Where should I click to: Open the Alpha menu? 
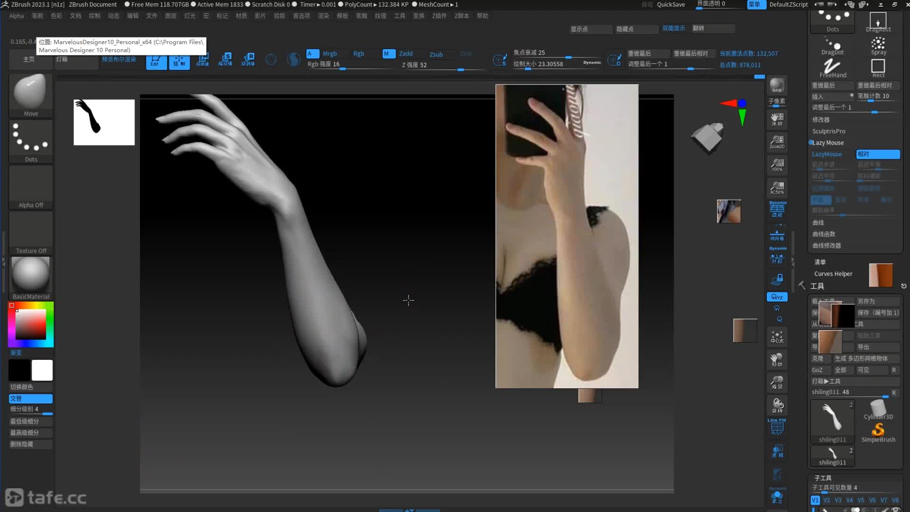[16, 16]
